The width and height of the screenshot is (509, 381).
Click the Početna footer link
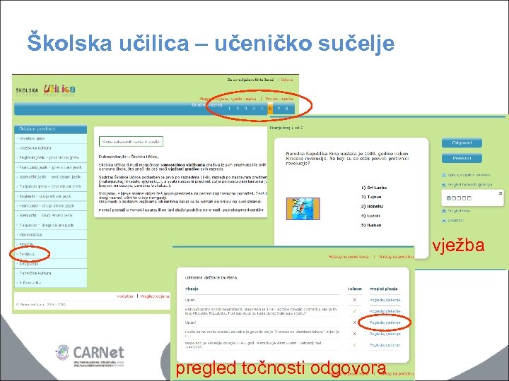[x=125, y=296]
